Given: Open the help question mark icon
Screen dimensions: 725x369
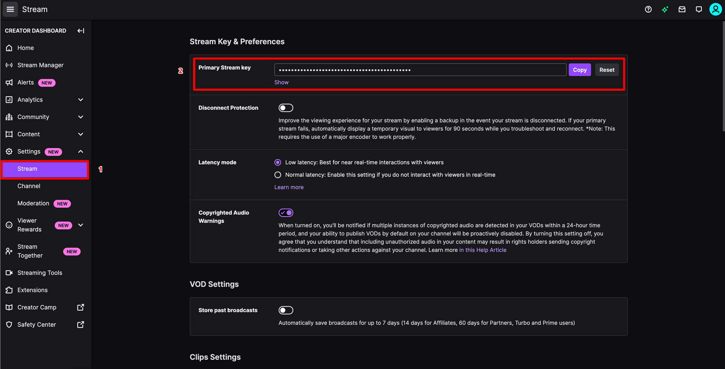Looking at the screenshot, I should [648, 9].
